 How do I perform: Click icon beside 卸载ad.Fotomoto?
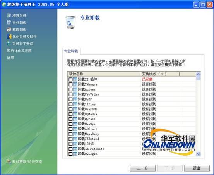point(75,149)
